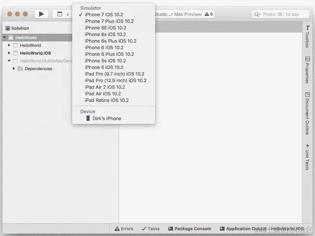Select iPhone SE iOS 10.2 simulator
315x236 pixels.
114,28
